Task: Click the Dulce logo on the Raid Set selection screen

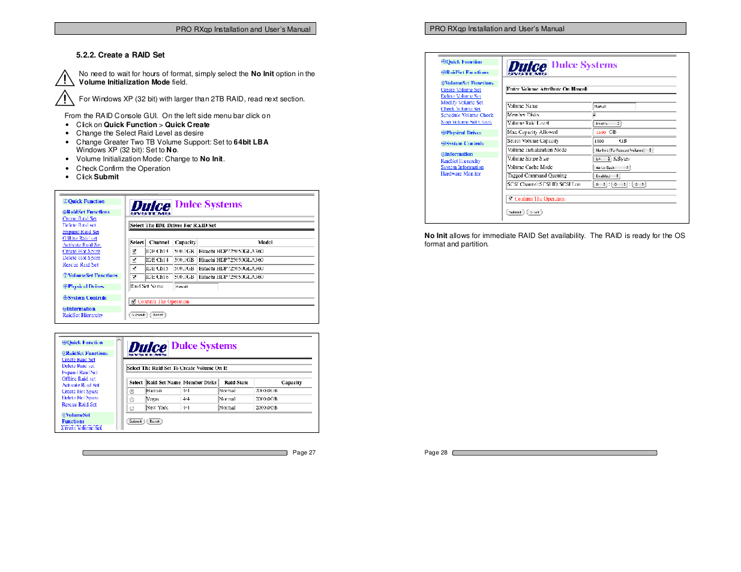Action: (x=148, y=348)
